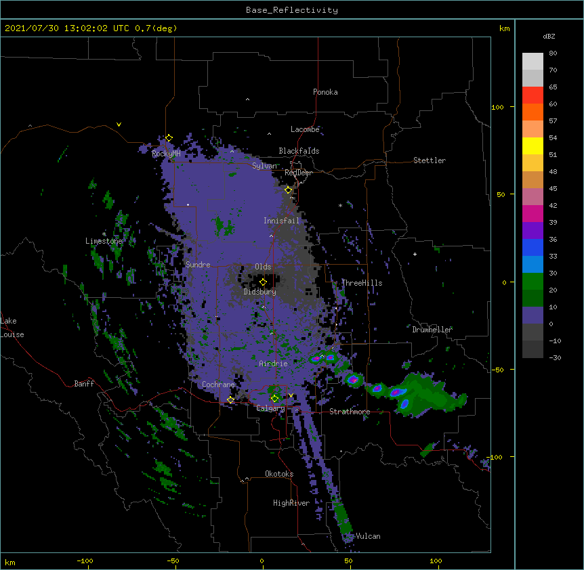Click the Limestone label
The height and width of the screenshot is (570, 584).
(104, 241)
